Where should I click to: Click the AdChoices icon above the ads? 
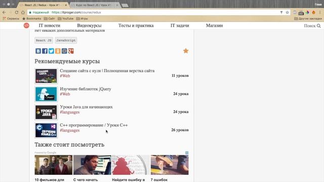click(x=187, y=153)
